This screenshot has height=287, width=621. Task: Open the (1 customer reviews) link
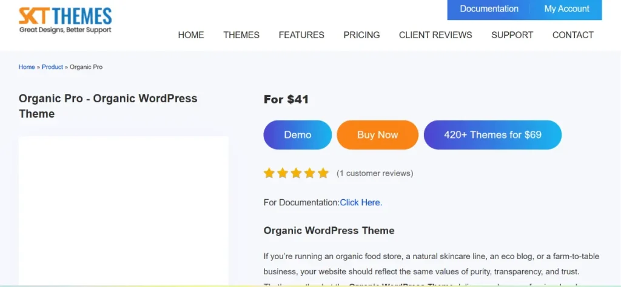tap(375, 173)
